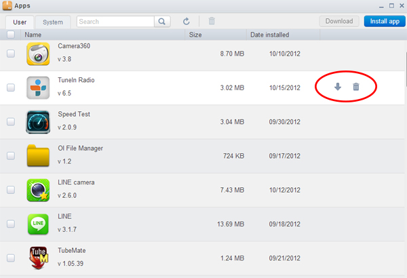The width and height of the screenshot is (407, 278).
Task: Click into the Search field
Action: (x=115, y=22)
